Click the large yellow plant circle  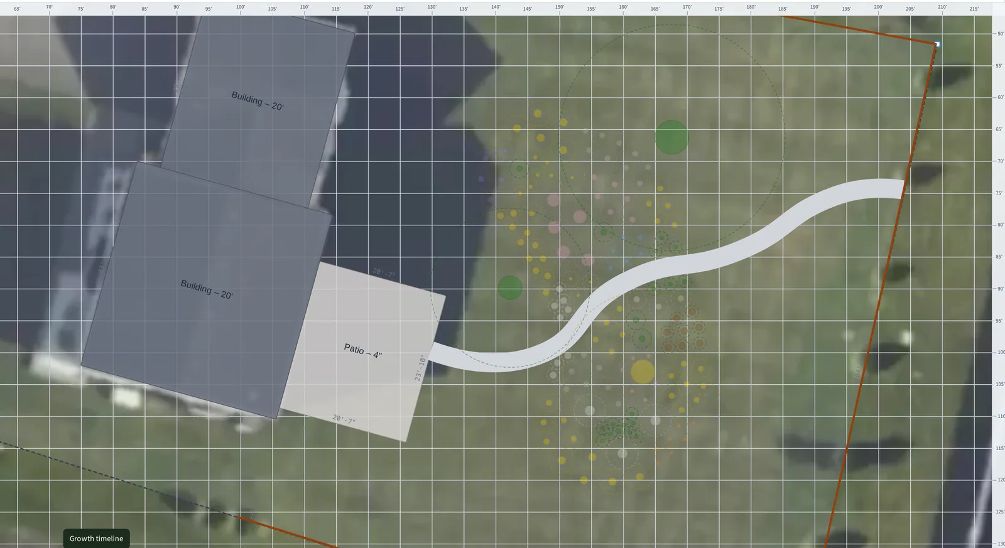pos(642,372)
